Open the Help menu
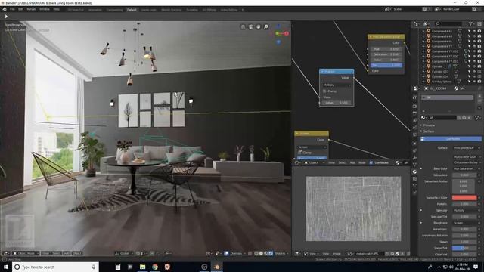Screen dimensions: 484x272 (57, 9)
